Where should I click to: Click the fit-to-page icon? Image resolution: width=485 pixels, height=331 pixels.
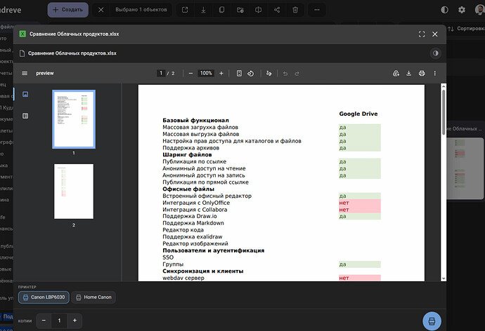tap(239, 74)
